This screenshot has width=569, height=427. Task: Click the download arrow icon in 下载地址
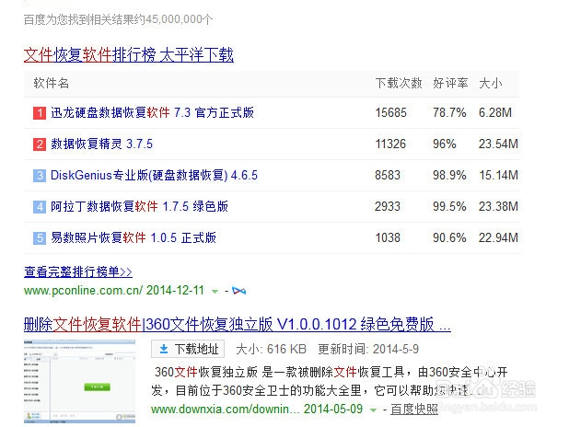coord(164,349)
